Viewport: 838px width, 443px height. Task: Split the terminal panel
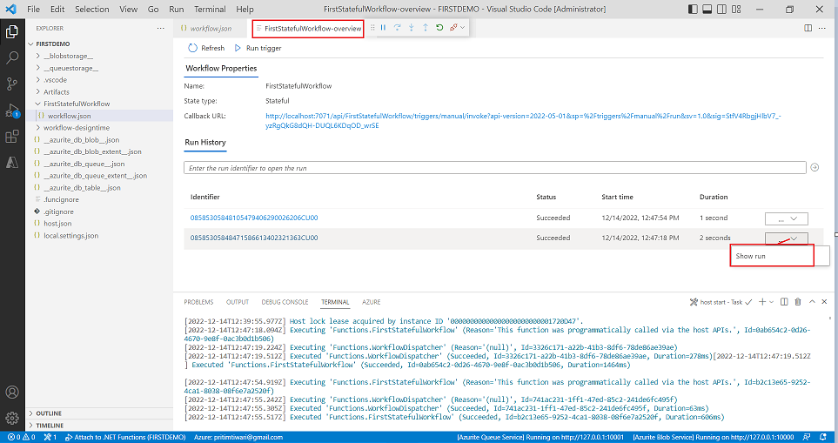(784, 302)
